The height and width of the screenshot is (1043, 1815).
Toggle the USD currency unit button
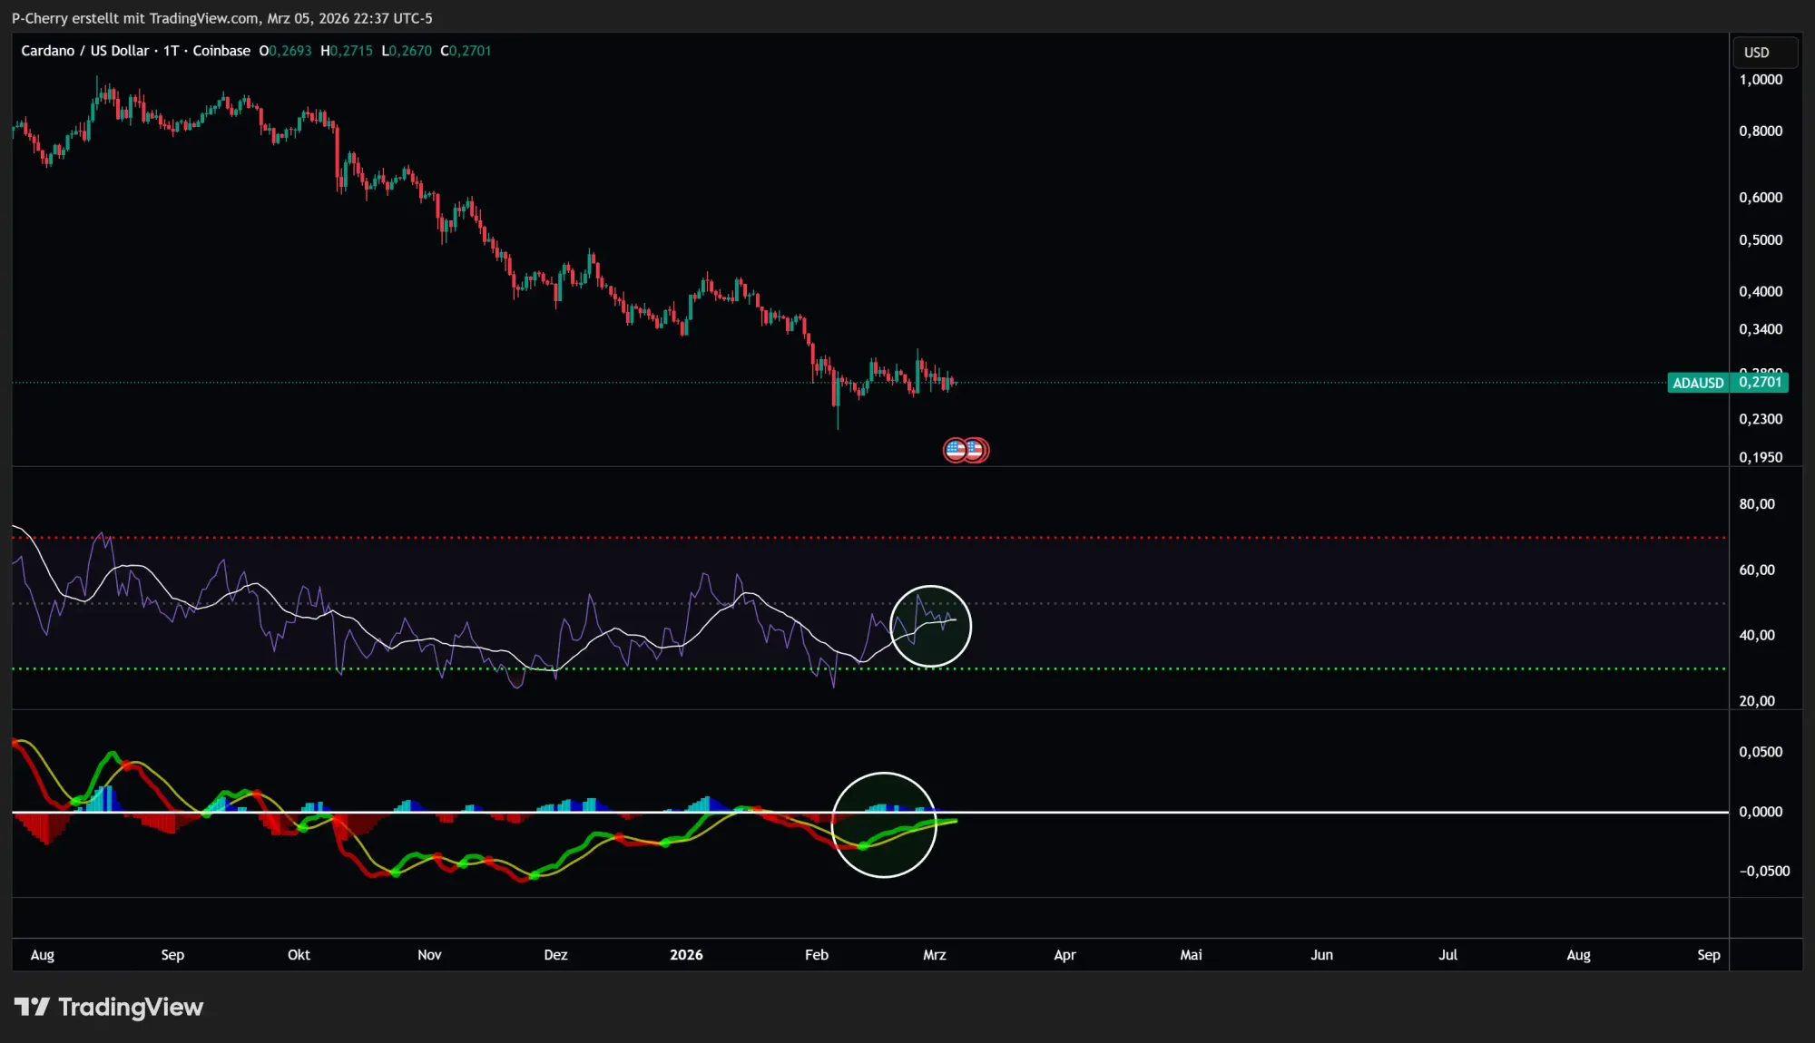click(x=1763, y=52)
